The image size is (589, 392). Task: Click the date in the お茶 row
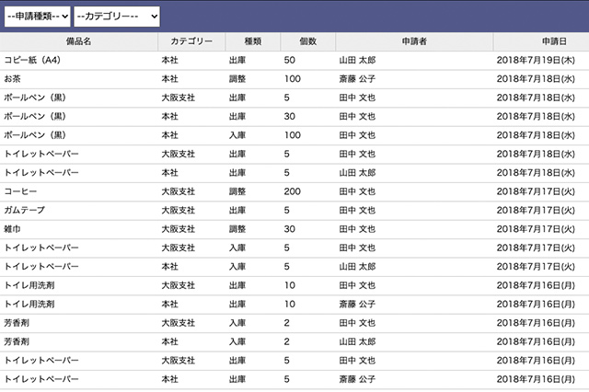(x=536, y=79)
